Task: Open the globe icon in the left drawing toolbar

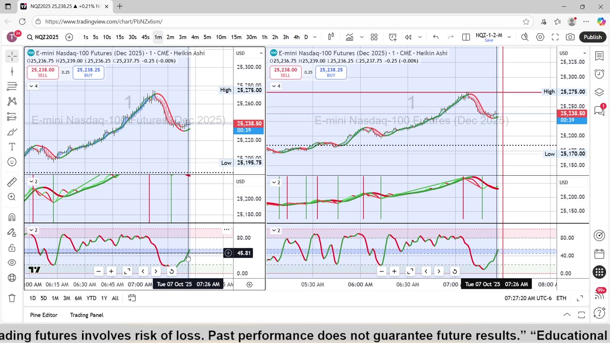Action: 12,278
